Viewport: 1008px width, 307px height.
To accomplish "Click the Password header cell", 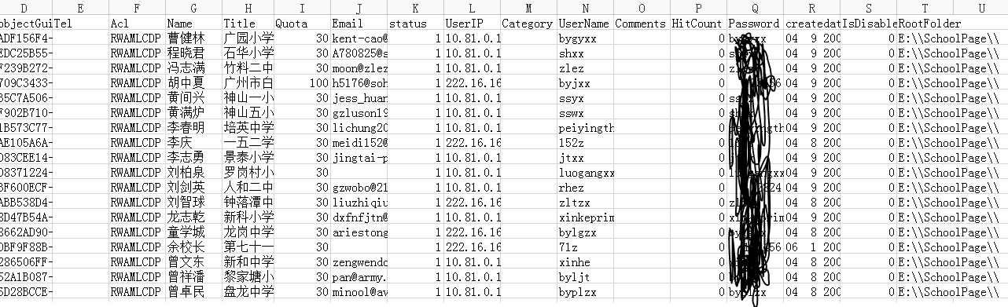I will (755, 24).
